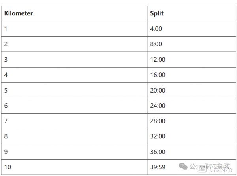Select the kilometer 3 cell
Viewport: 237px width, 176px height.
[x=74, y=60]
